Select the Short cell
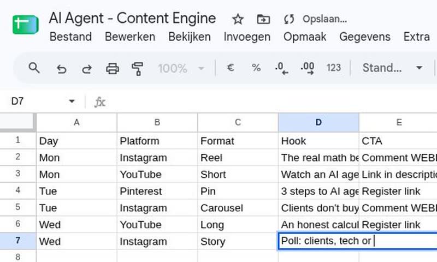Viewport: 437px width, 262px height. pyautogui.click(x=238, y=174)
